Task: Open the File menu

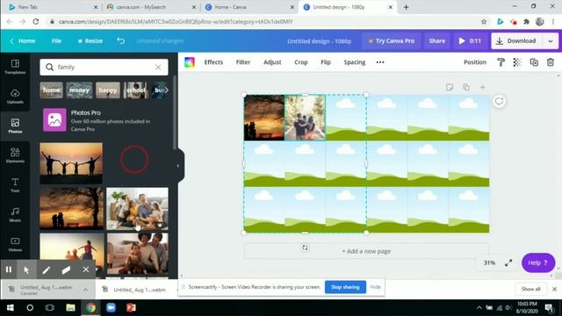Action: pyautogui.click(x=56, y=41)
